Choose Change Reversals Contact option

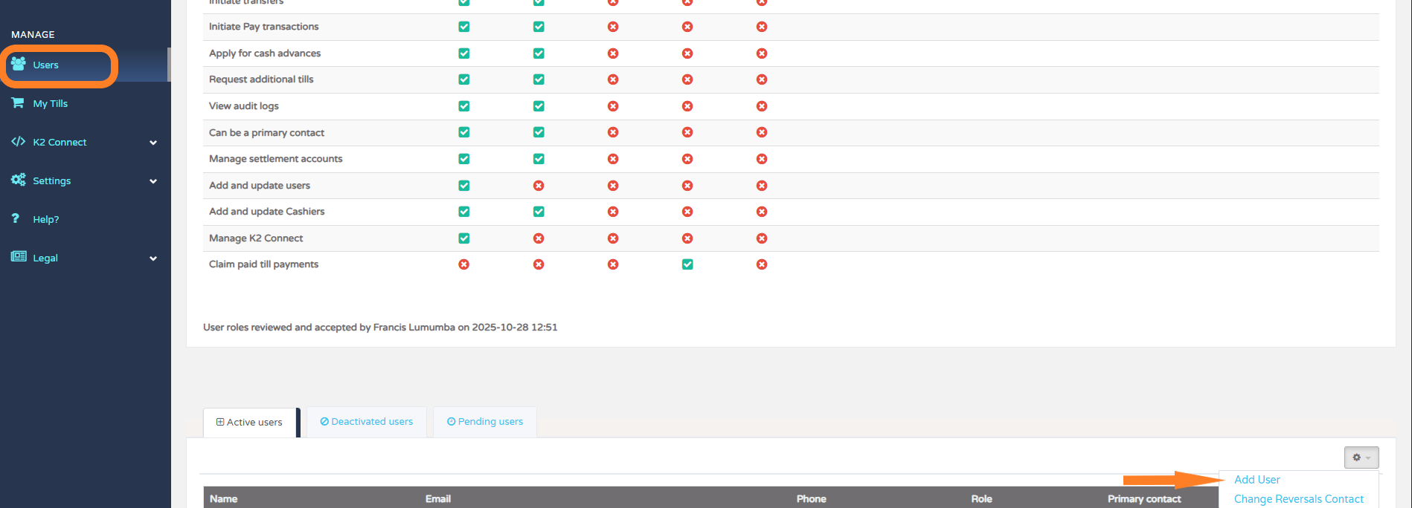(1298, 499)
